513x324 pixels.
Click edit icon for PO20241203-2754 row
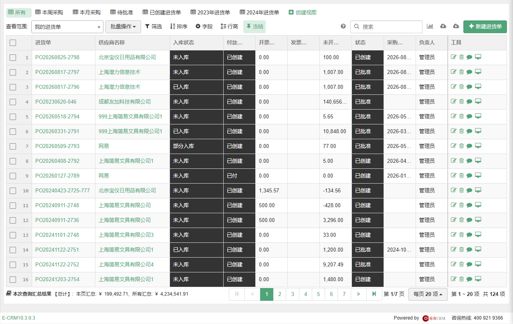454,279
